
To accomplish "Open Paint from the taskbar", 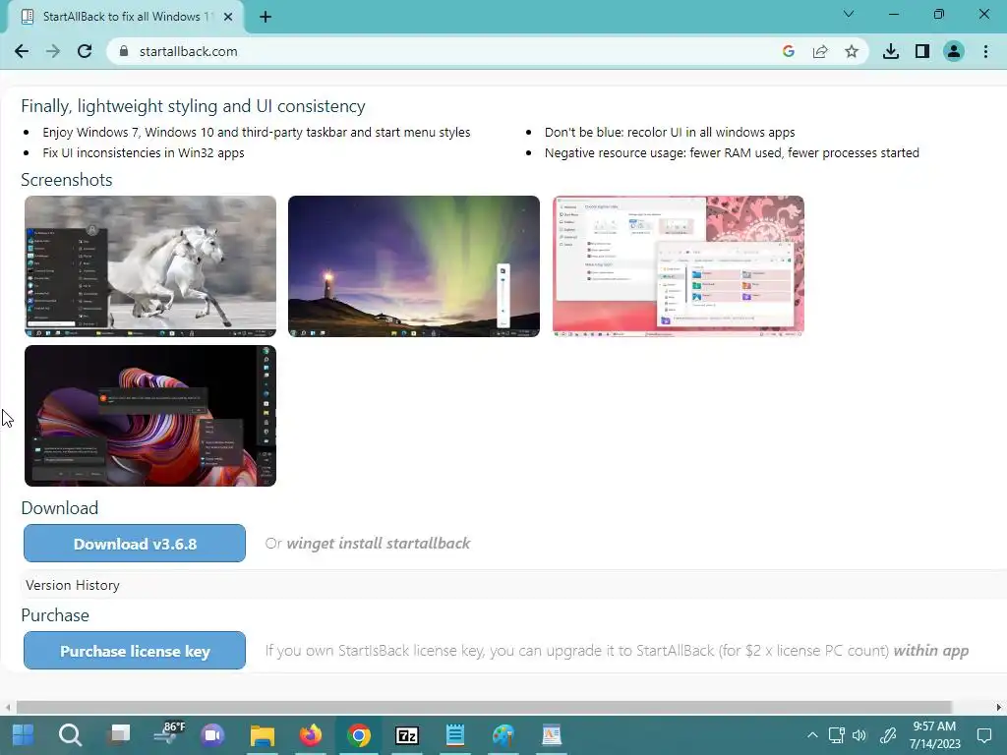I will coord(503,735).
